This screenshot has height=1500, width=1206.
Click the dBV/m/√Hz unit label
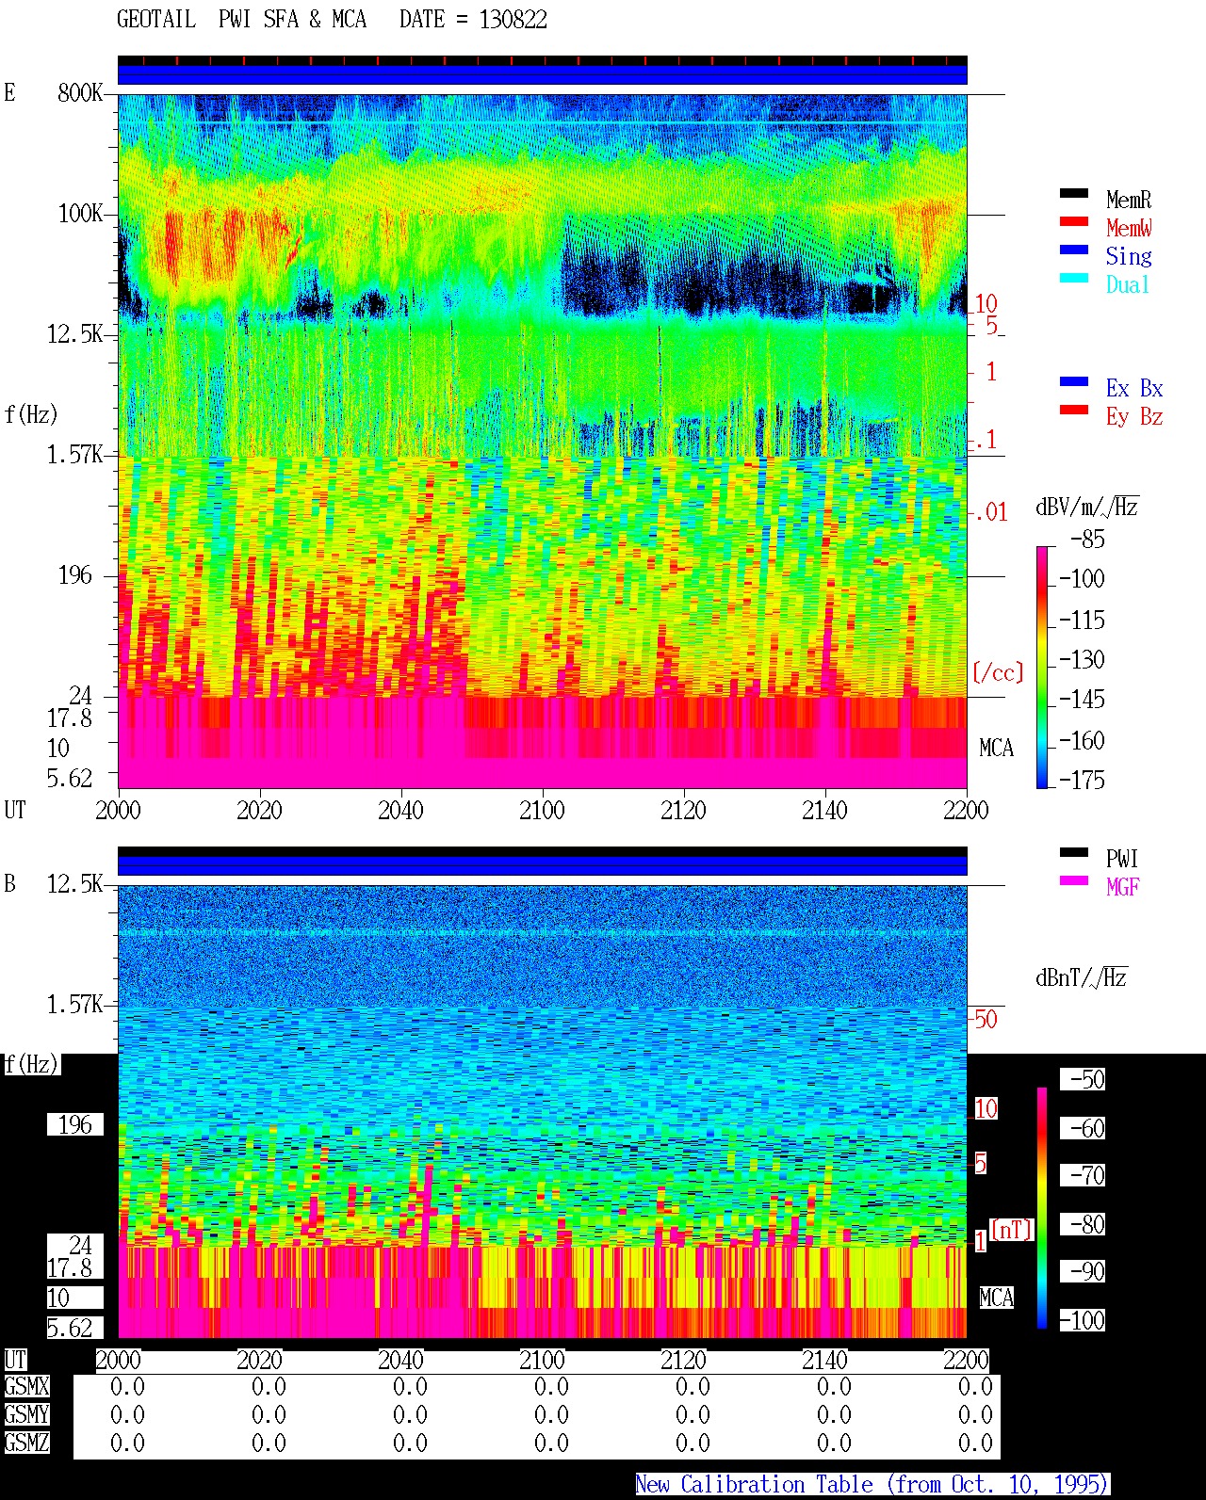point(1087,507)
